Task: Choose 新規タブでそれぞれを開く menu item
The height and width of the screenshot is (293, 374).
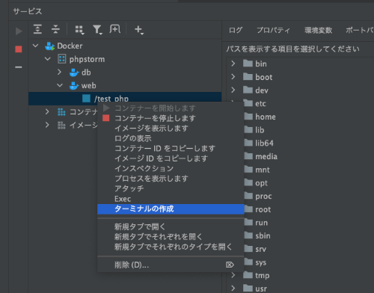Action: pos(171,237)
